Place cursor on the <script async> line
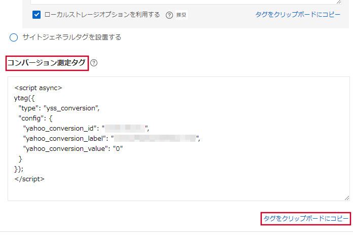The height and width of the screenshot is (241, 353). click(38, 88)
